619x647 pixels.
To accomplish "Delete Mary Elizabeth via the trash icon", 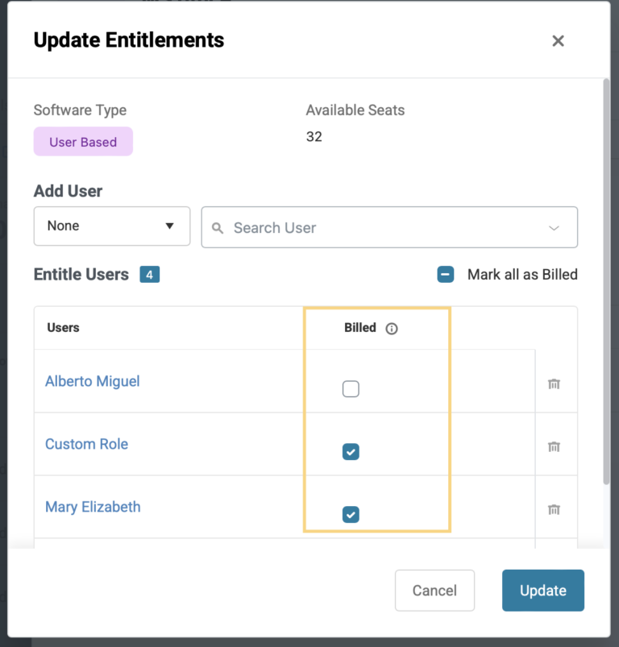I will [555, 509].
